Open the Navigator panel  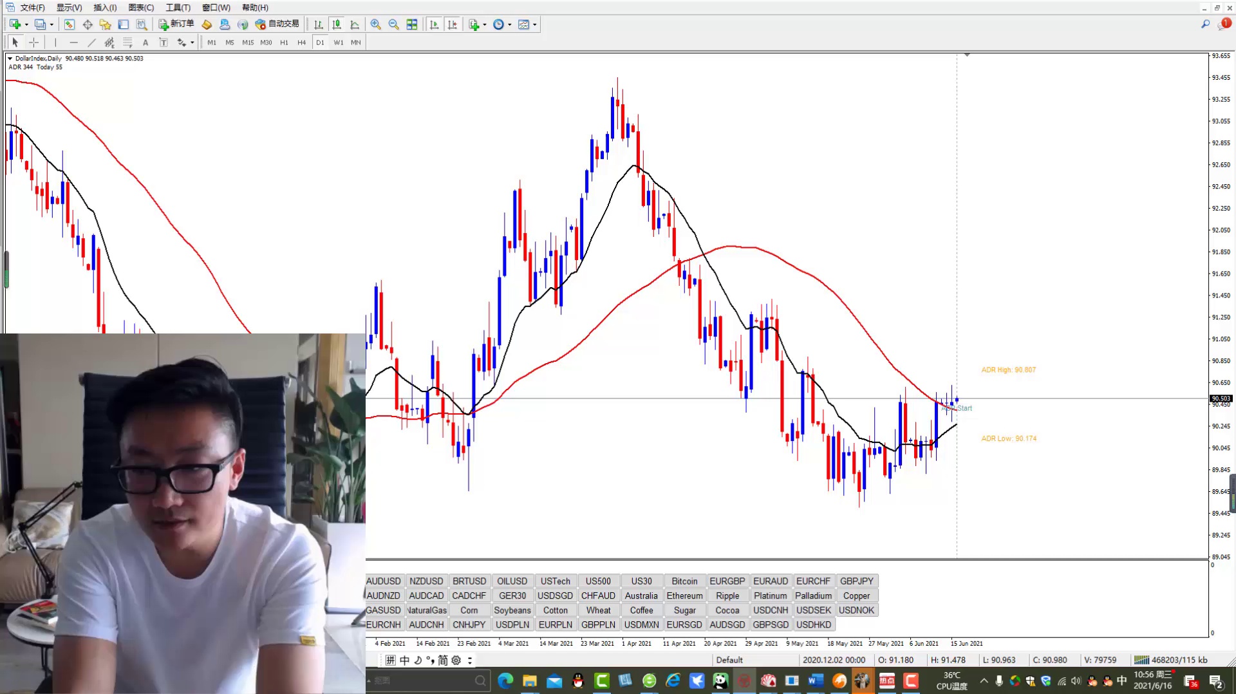coord(106,24)
